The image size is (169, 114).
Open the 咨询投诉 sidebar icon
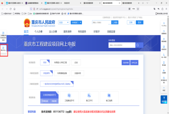[164, 48]
